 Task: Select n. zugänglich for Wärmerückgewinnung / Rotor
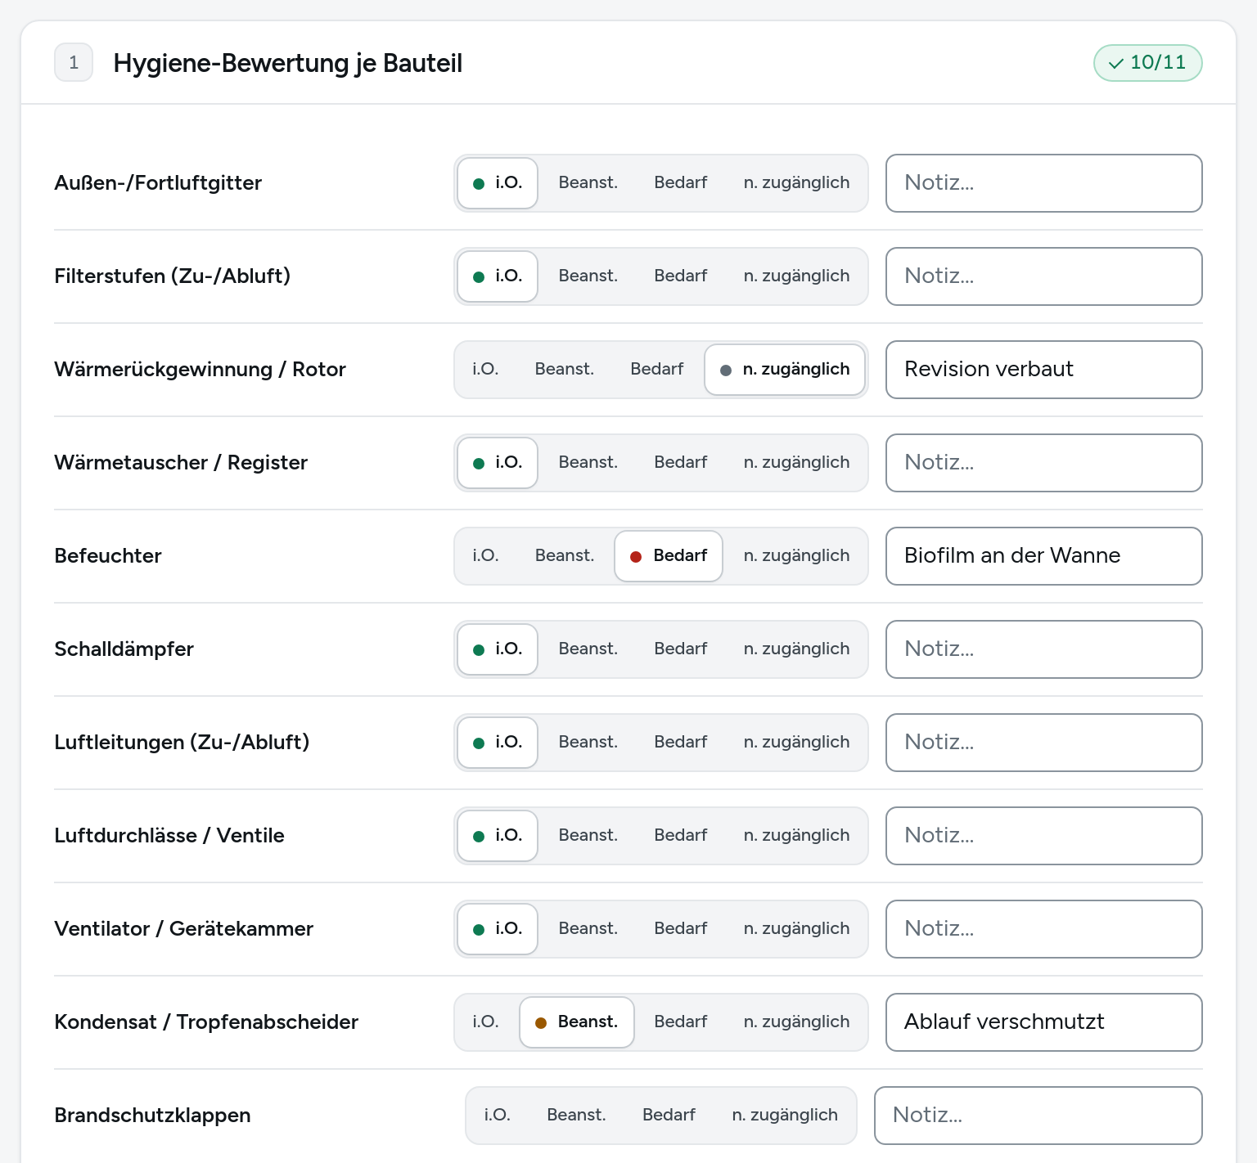(785, 370)
